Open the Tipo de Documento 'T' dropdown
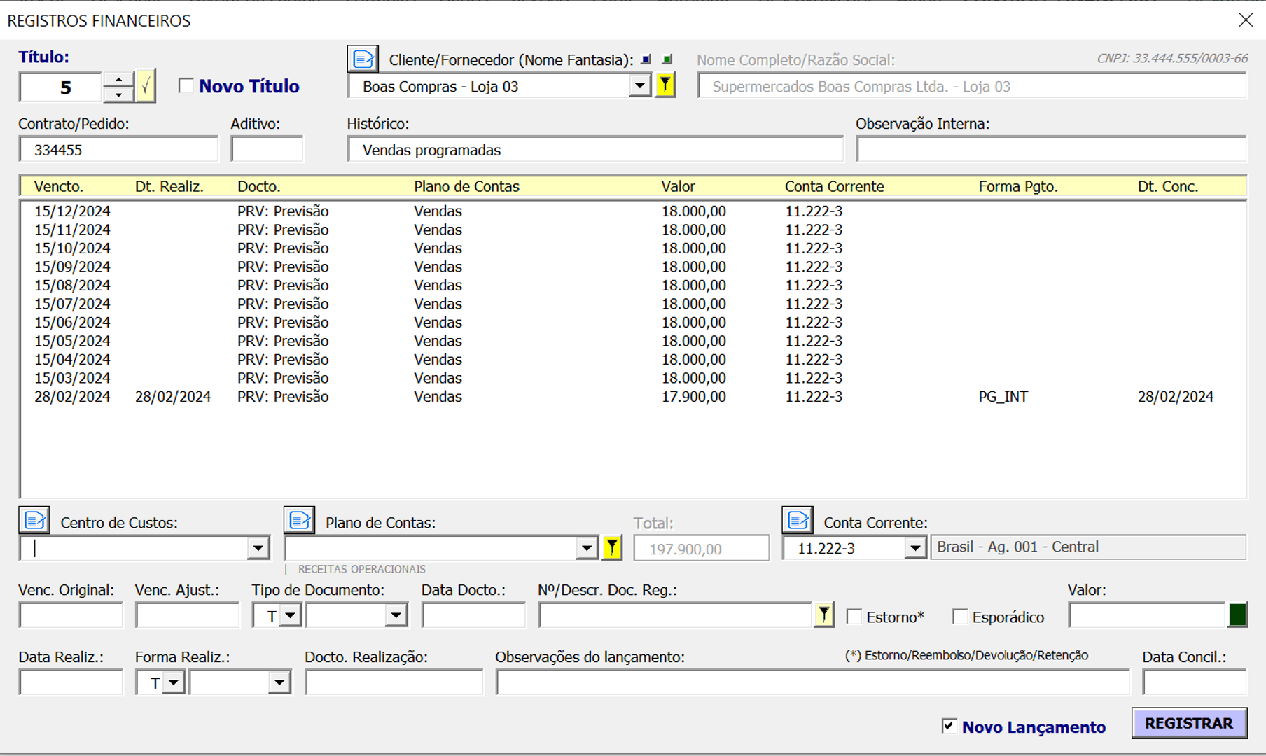The width and height of the screenshot is (1266, 756). (x=290, y=616)
